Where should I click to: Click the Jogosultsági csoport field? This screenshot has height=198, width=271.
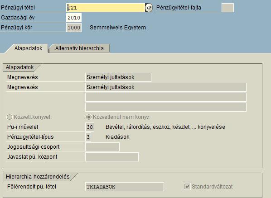coord(102,147)
